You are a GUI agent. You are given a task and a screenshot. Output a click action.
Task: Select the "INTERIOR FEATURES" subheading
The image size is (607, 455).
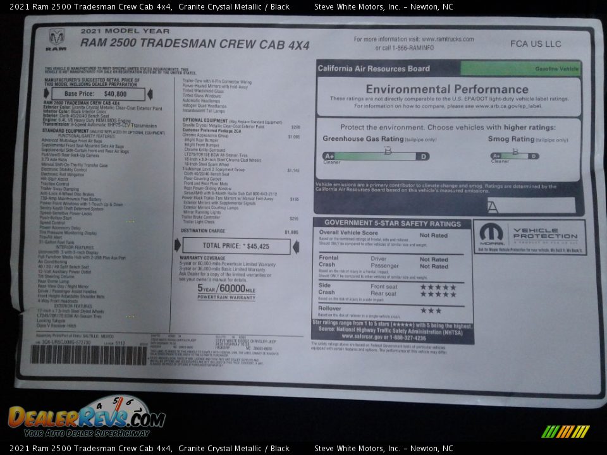[75, 247]
